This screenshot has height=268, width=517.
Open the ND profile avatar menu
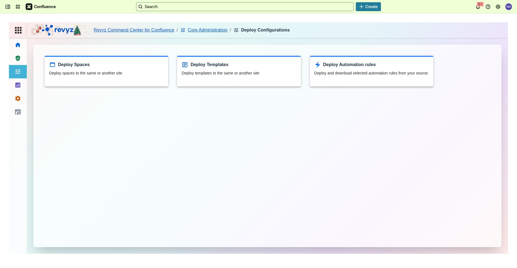(509, 7)
